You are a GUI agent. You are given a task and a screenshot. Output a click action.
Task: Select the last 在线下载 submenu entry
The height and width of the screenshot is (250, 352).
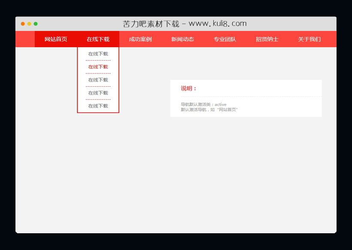(x=98, y=106)
